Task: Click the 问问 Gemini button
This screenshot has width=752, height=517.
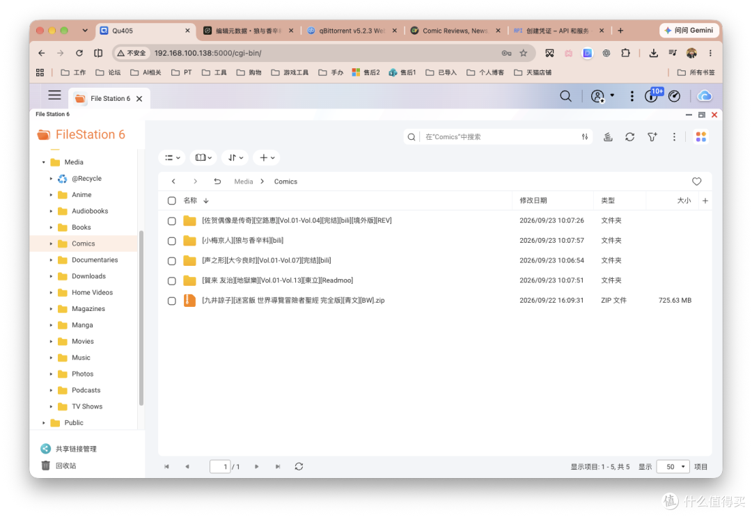Action: 689,30
